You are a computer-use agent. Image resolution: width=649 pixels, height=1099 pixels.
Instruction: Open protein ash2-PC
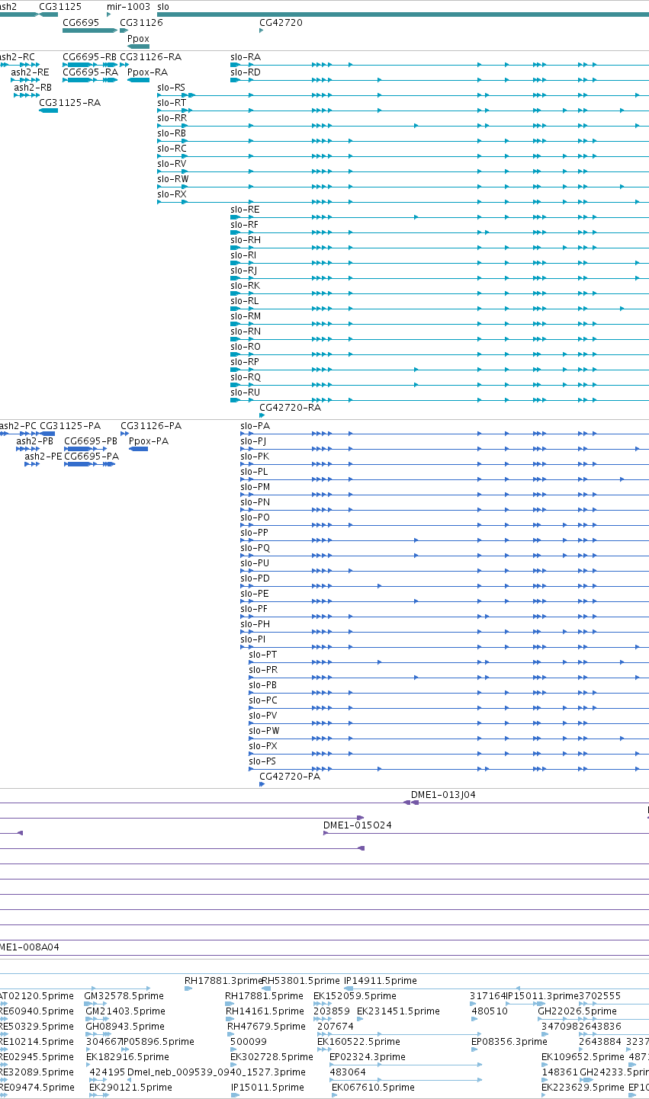point(18,426)
